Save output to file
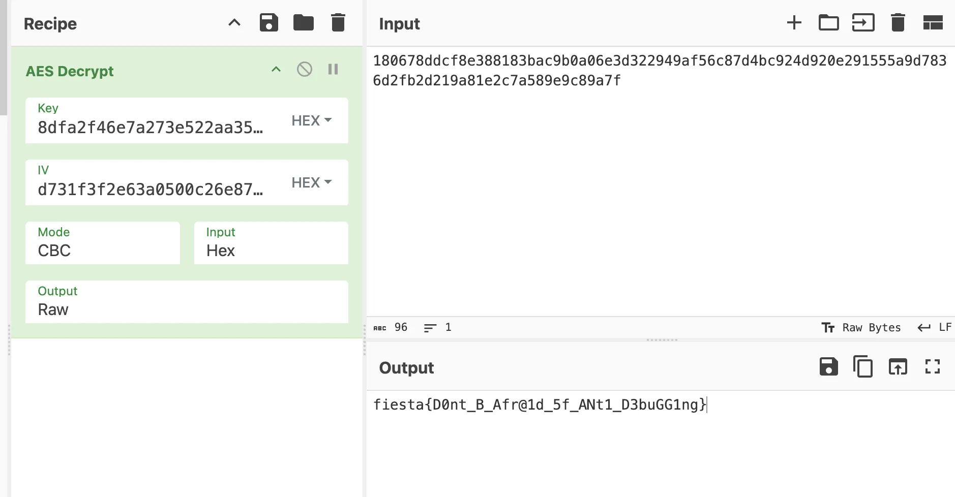The image size is (955, 497). tap(828, 366)
